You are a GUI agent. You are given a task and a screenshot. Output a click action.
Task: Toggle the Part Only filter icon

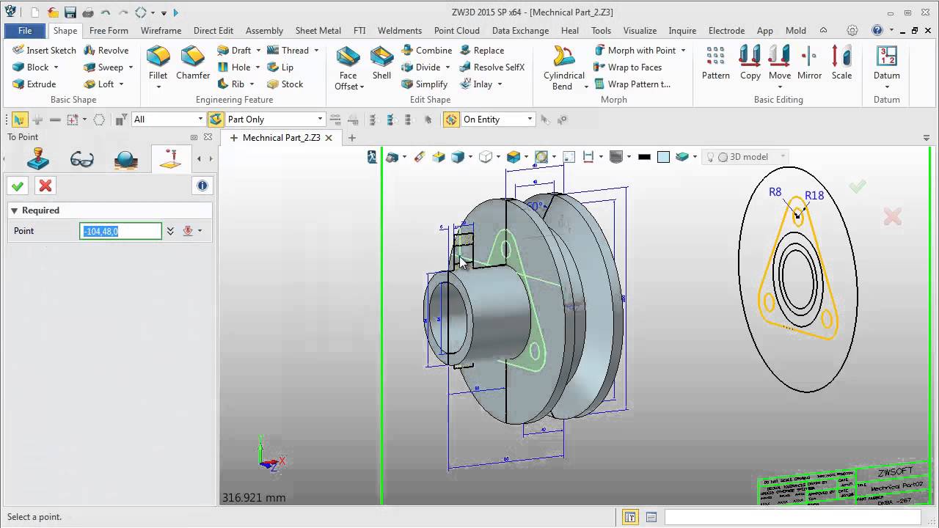pyautogui.click(x=216, y=120)
